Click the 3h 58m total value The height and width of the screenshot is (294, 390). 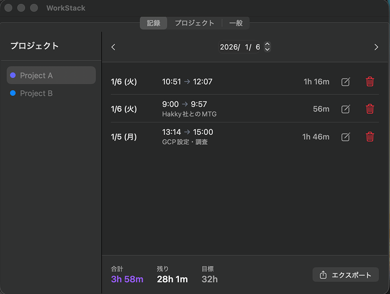[x=127, y=279]
